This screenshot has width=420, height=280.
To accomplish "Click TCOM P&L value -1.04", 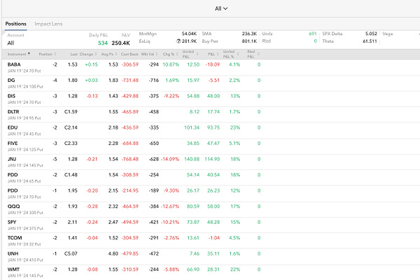I will pos(213,238).
